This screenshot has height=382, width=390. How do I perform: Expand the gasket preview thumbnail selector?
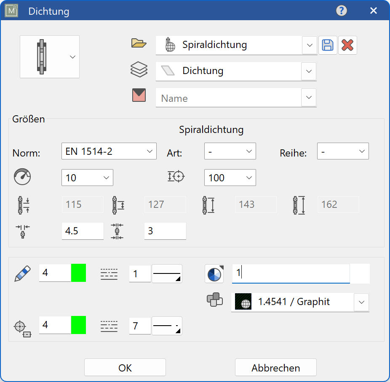tap(72, 57)
